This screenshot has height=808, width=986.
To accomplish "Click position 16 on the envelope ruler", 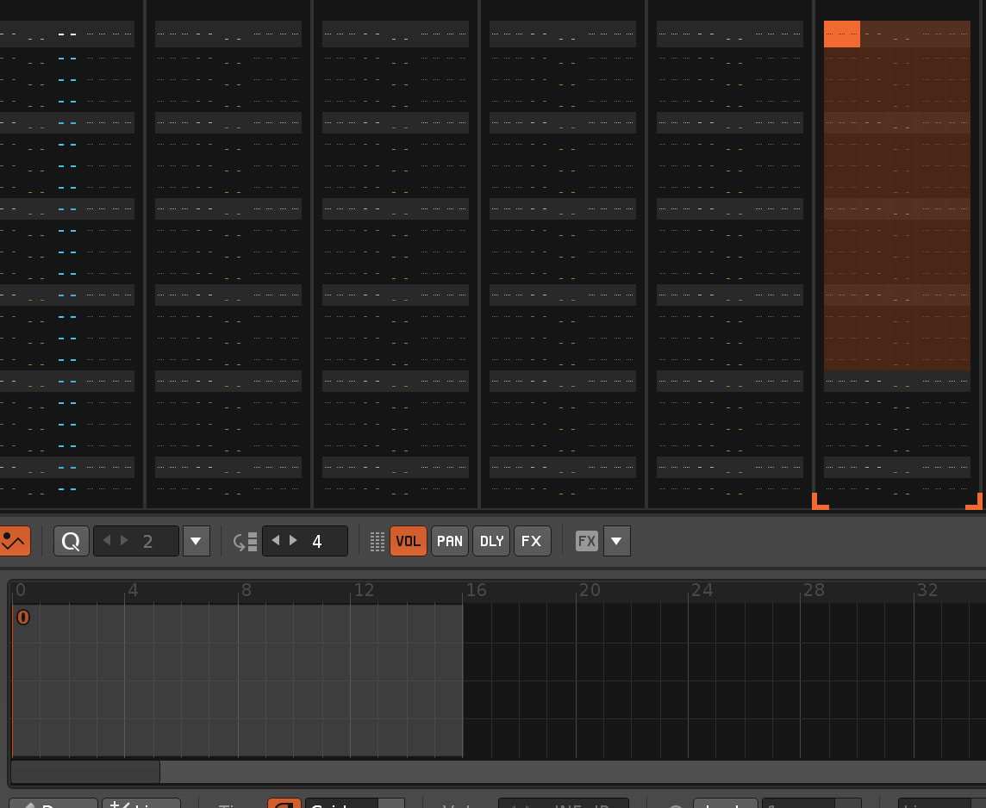I will (476, 590).
